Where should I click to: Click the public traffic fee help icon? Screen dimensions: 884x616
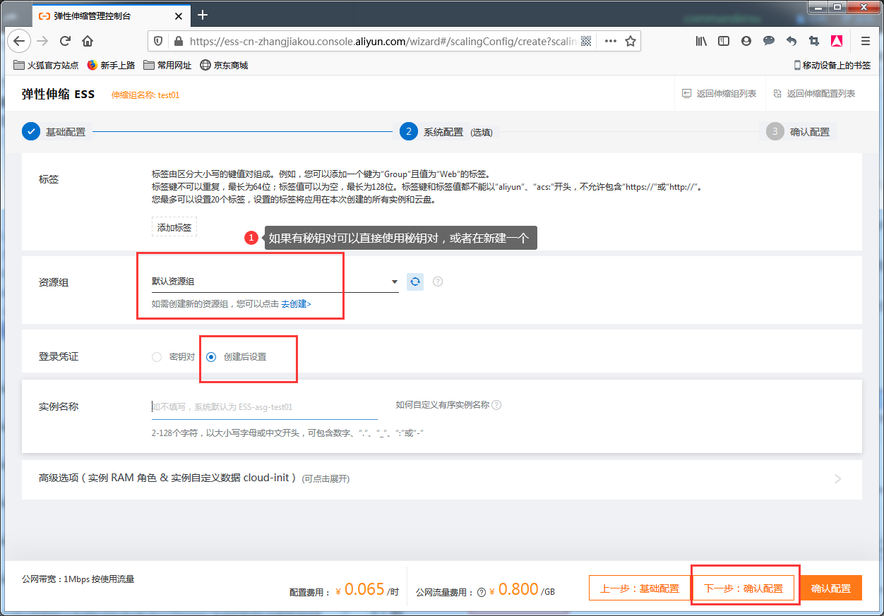pyautogui.click(x=482, y=593)
